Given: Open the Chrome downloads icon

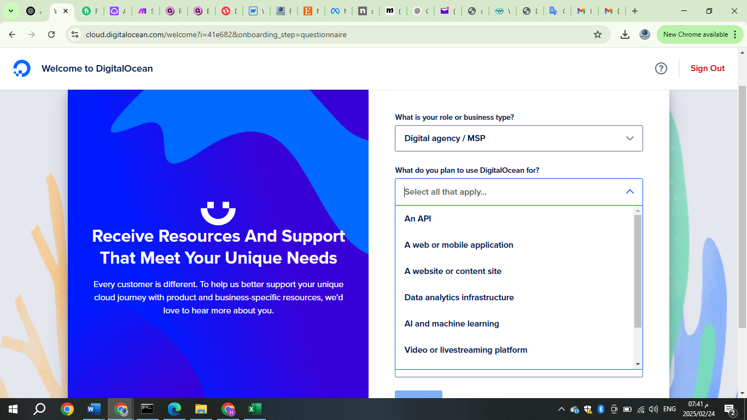Looking at the screenshot, I should [625, 34].
